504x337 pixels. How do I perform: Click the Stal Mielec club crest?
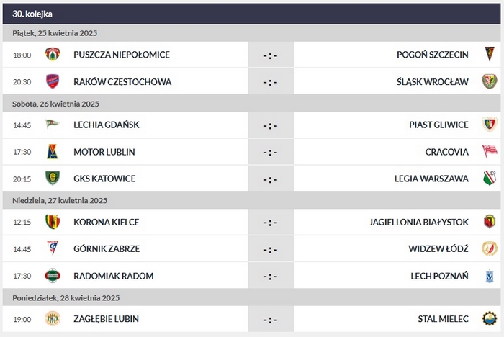tap(489, 319)
